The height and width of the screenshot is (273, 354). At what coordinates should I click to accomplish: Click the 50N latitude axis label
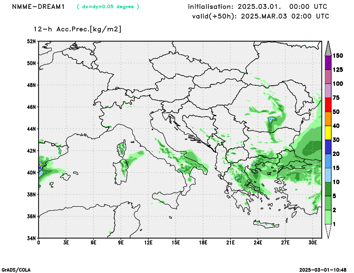31,63
